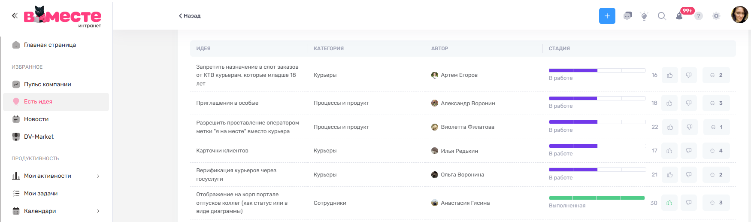The height and width of the screenshot is (222, 751).
Task: Toggle like on the Анастасия Гисина idea
Action: tap(669, 203)
